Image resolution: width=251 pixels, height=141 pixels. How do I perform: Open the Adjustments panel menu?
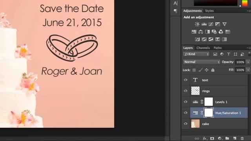tap(248, 11)
